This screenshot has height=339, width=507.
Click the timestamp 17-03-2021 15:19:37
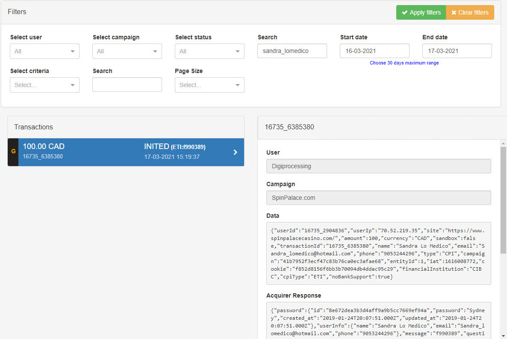click(x=172, y=157)
